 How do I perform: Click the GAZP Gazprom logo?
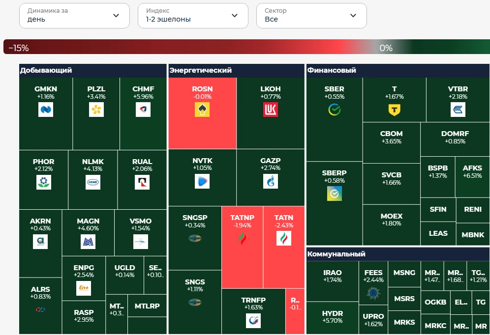(271, 181)
